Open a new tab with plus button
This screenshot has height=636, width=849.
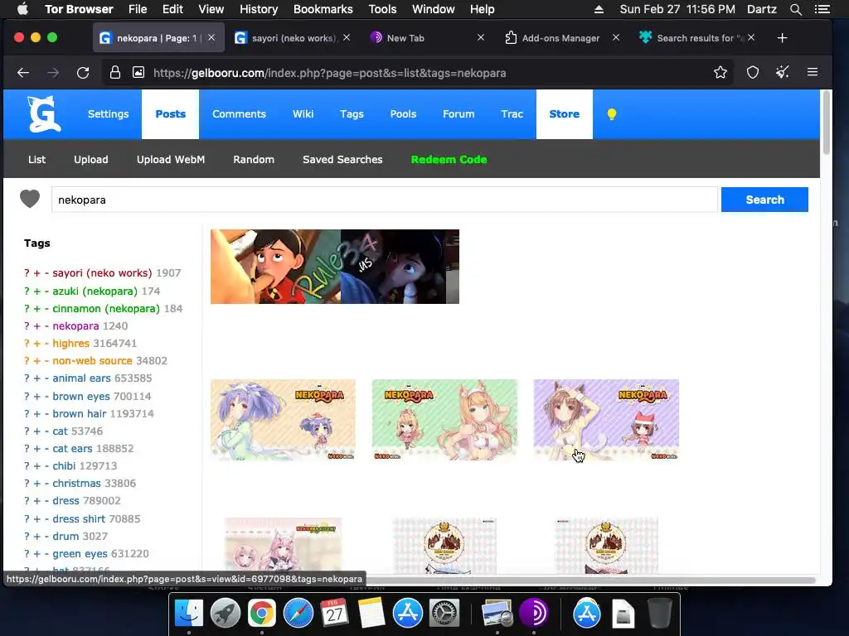[782, 38]
